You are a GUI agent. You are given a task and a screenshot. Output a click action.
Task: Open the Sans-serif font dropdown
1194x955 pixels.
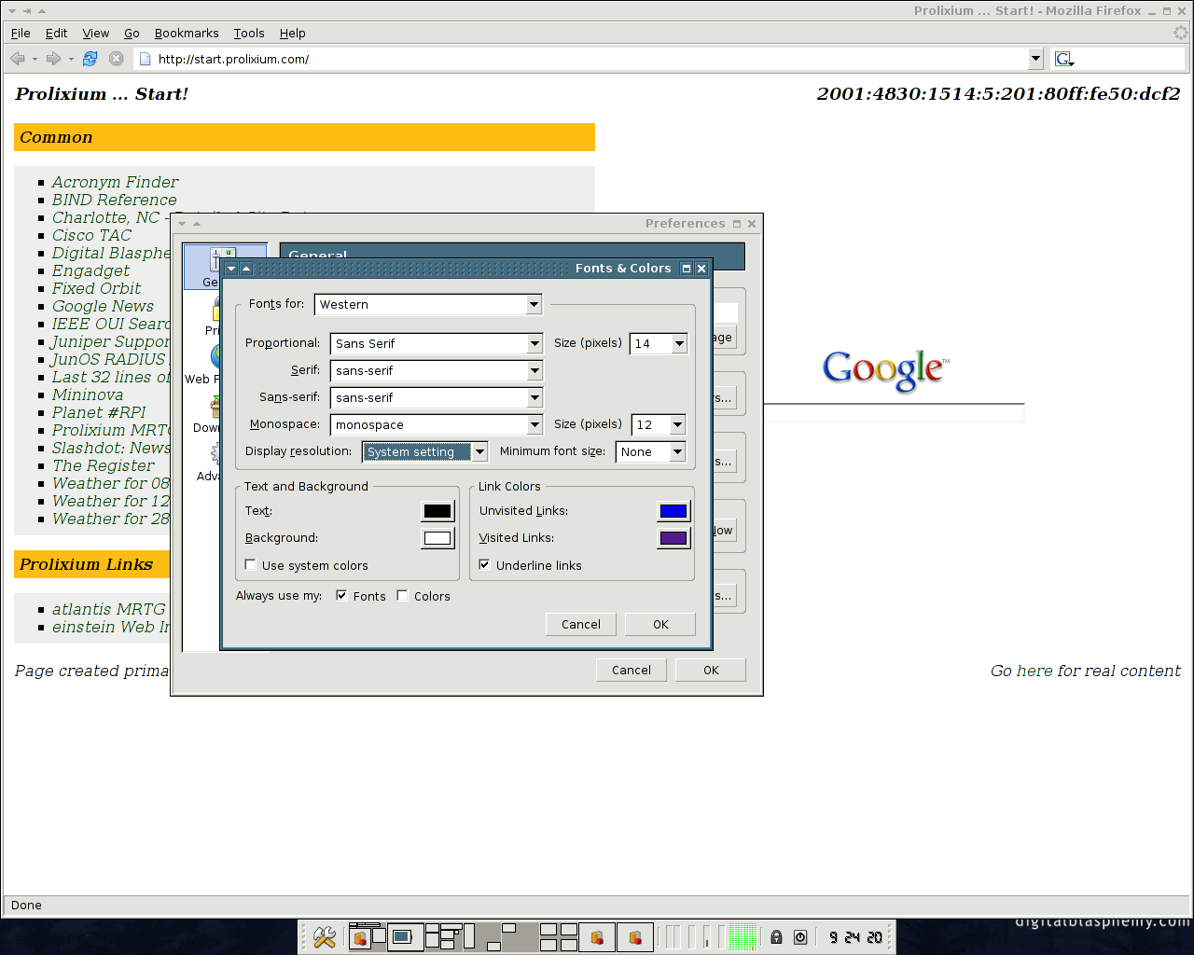pos(437,397)
